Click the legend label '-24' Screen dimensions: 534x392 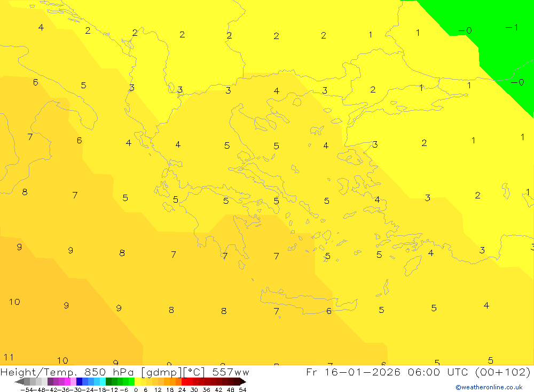(x=88, y=390)
